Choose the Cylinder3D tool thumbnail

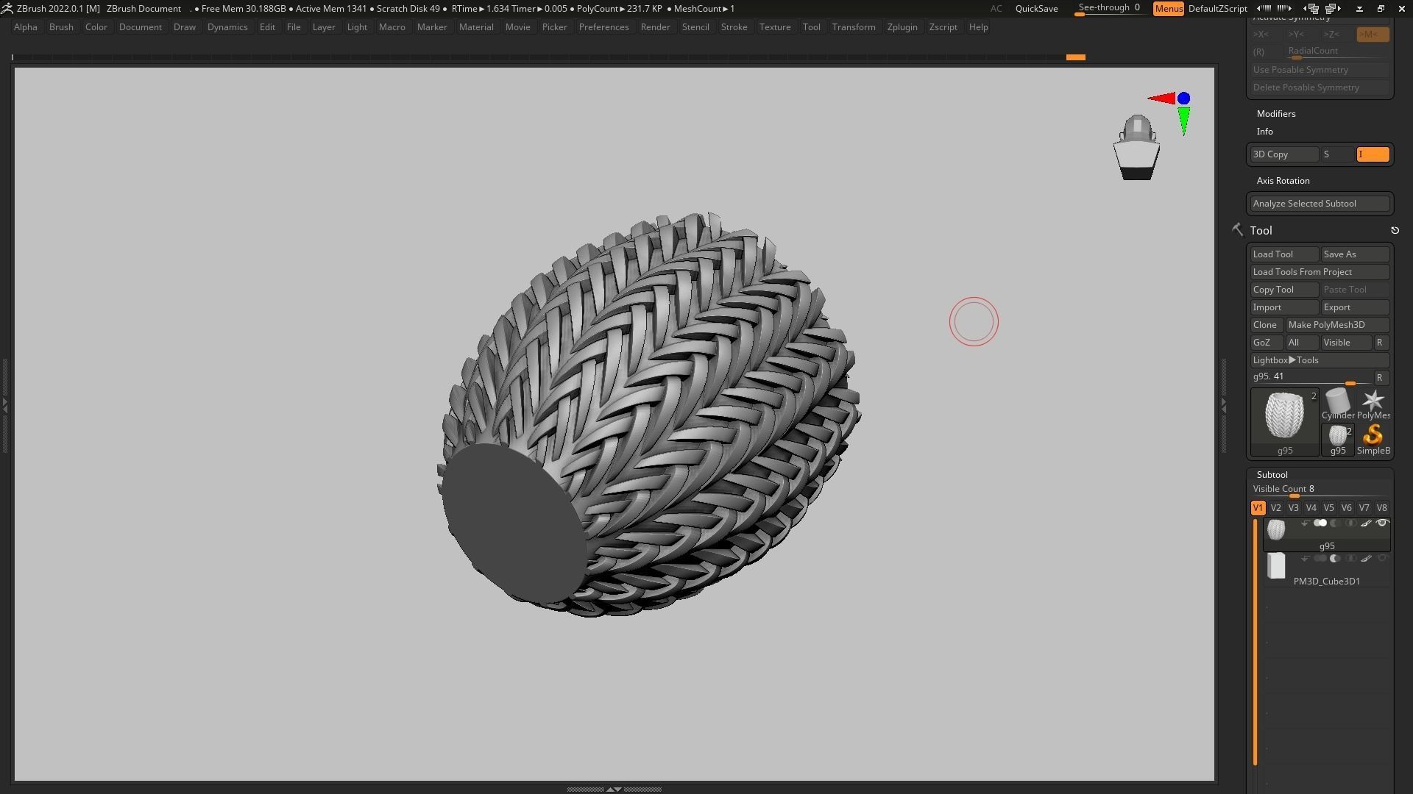[1337, 401]
